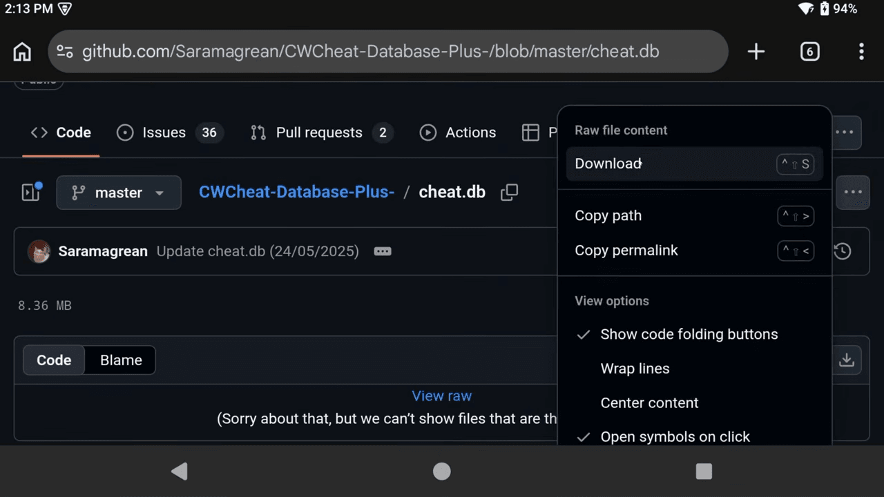Tap the browser home icon
This screenshot has width=884, height=497.
(22, 51)
